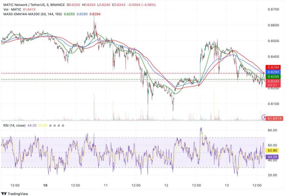Open the TradingView logo link
Screen dimensions: 285x196
(15, 194)
